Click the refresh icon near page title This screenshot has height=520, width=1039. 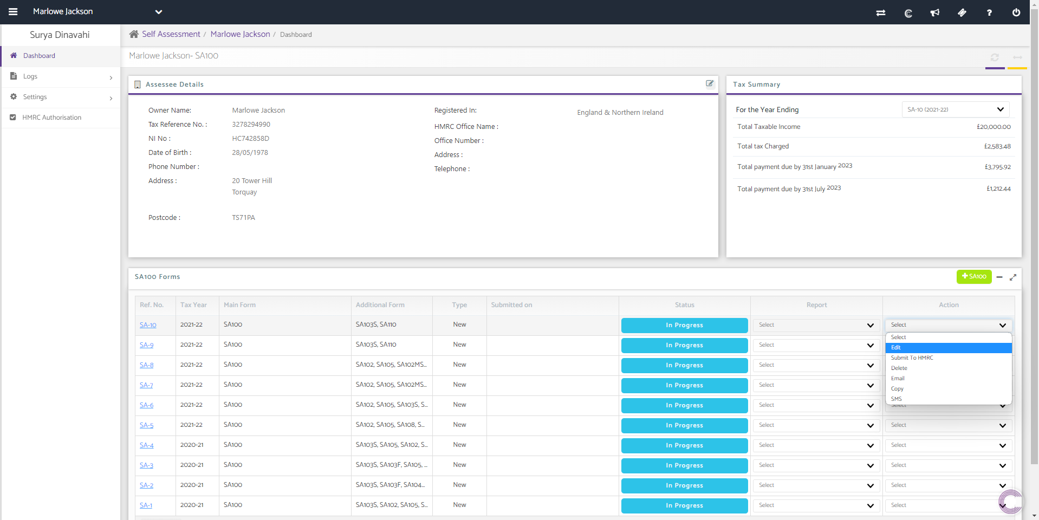coord(995,57)
